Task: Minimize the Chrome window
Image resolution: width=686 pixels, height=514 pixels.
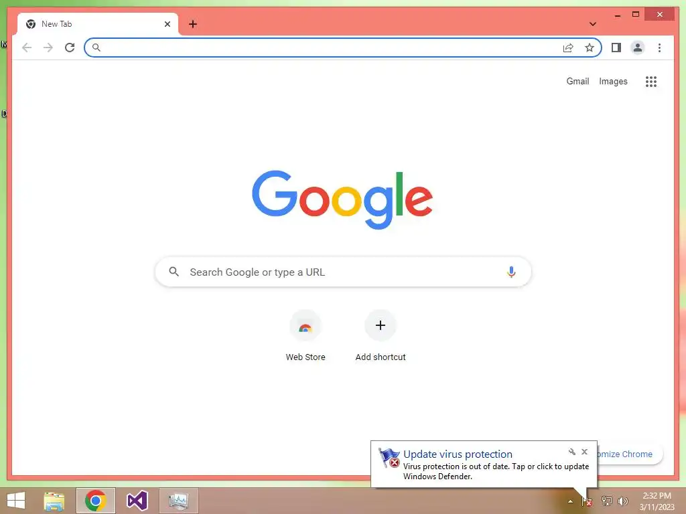Action: pyautogui.click(x=617, y=15)
